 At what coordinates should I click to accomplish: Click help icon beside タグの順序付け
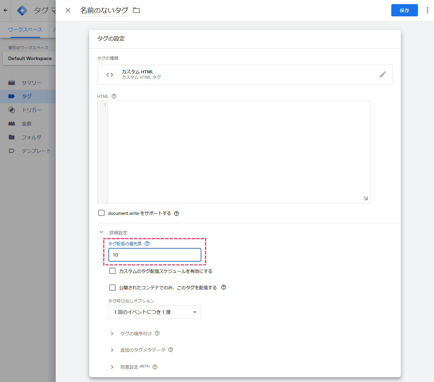(157, 333)
